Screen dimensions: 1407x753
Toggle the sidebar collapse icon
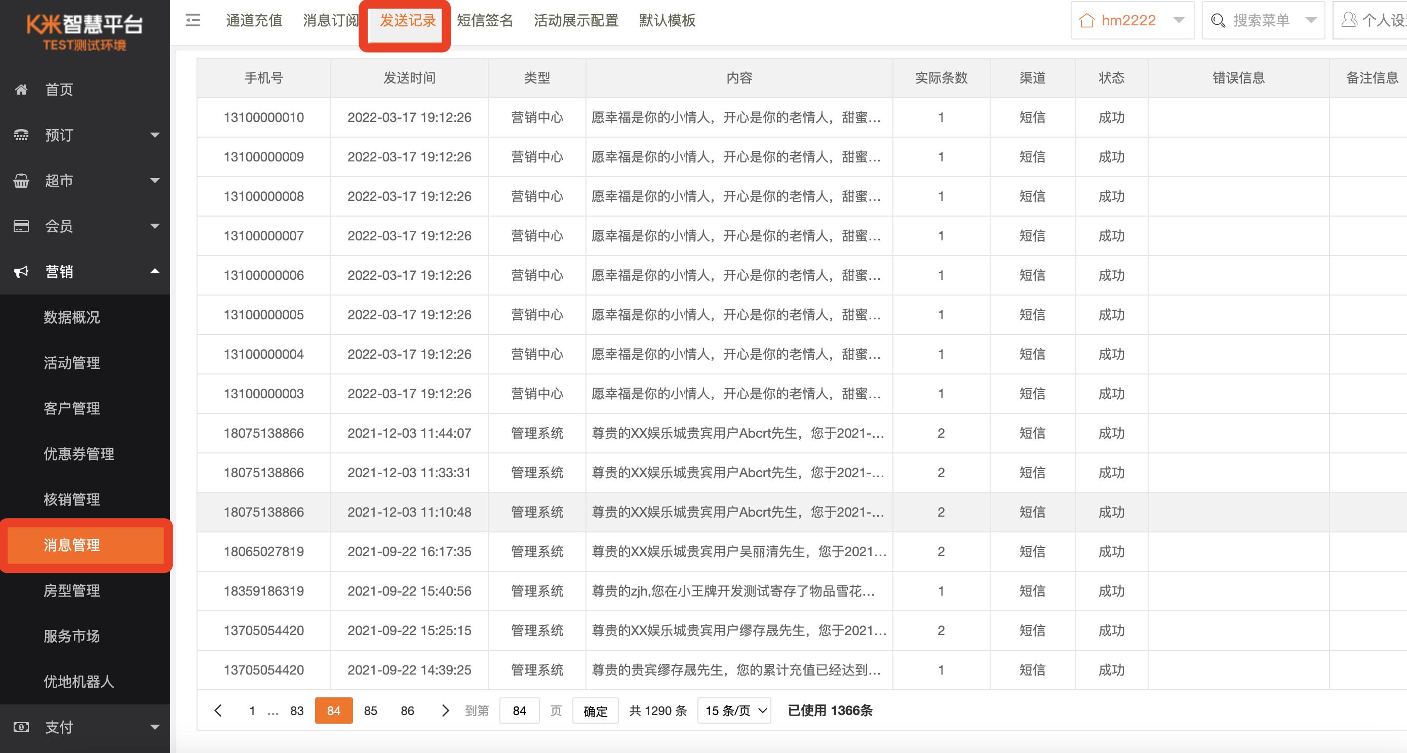point(193,21)
